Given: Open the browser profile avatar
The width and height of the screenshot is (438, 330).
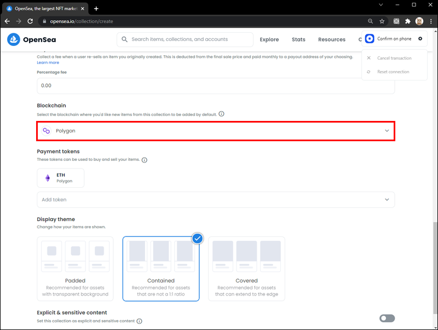Looking at the screenshot, I should [x=419, y=21].
